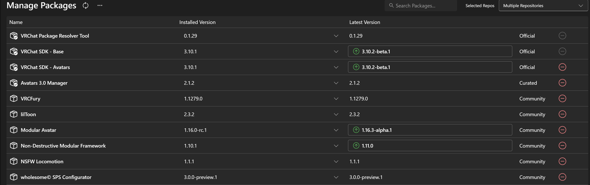Remove the lilToon package
This screenshot has width=590, height=185.
562,114
